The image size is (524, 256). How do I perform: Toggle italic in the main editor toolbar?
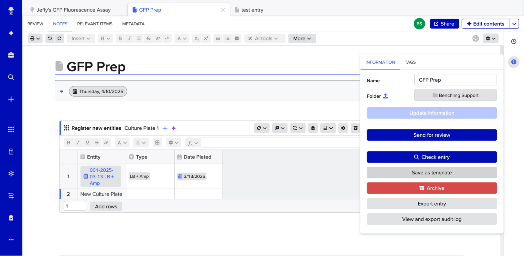[129, 38]
